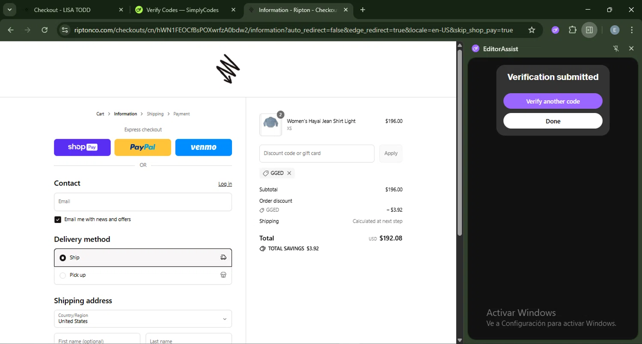Screen dimensions: 642x344
Task: Click the Verification submitted heading
Action: tap(553, 77)
